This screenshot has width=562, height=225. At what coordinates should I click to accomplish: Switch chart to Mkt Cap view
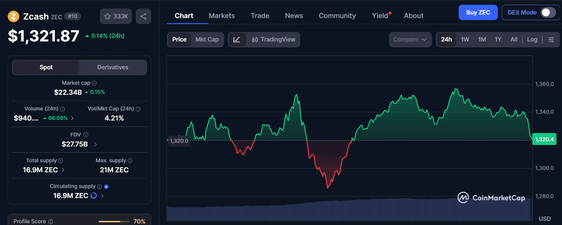(x=207, y=40)
